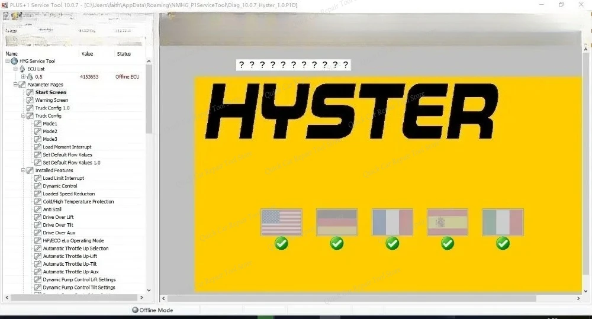Screen dimensions: 592x319
Task: Click green checkmark under Spanish flag
Action: pos(448,243)
